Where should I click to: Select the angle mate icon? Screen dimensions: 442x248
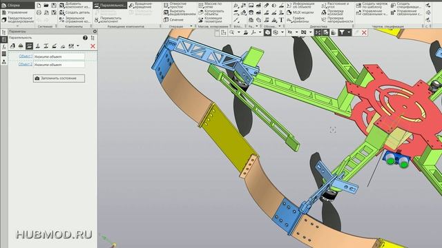click(55, 46)
